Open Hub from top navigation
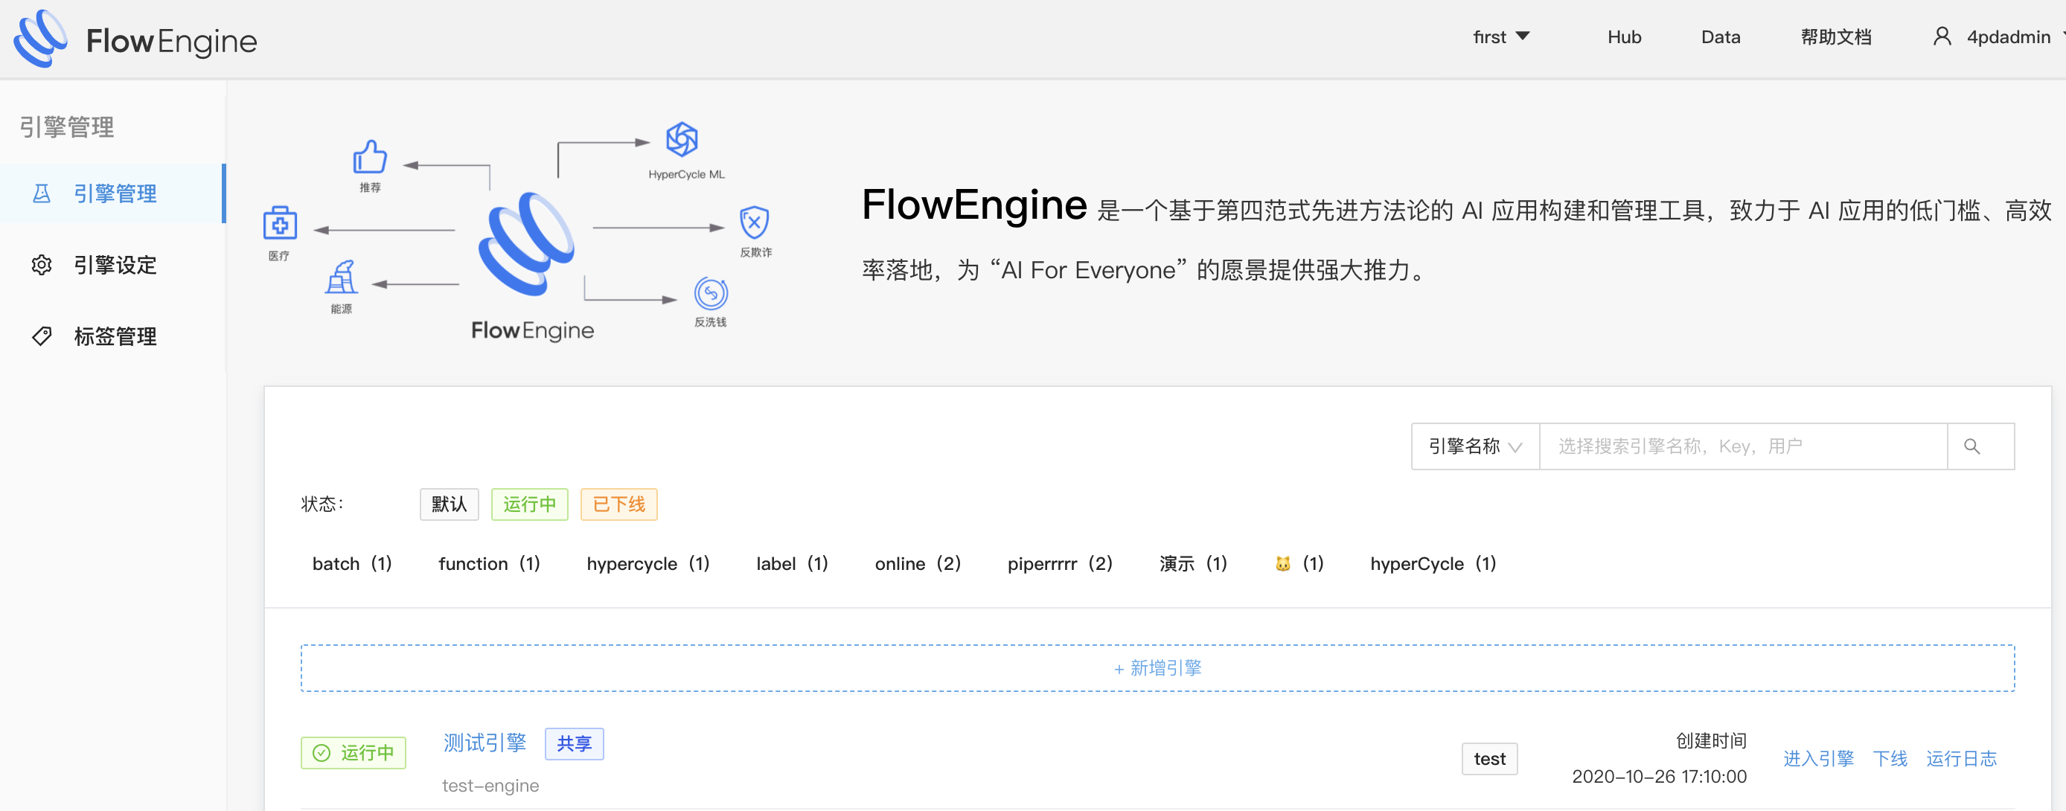 (1624, 37)
